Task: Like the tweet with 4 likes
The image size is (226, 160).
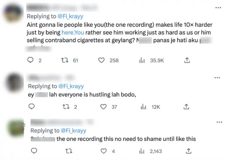Action: coord(105,151)
